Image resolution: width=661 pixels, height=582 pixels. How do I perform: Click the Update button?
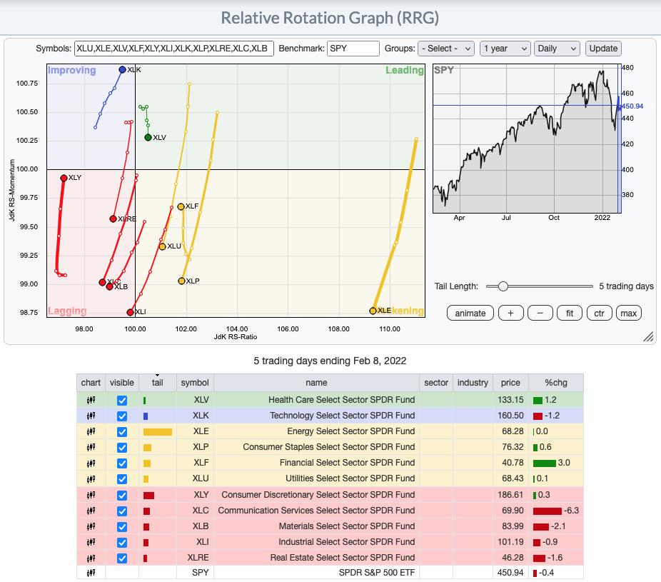tap(603, 49)
